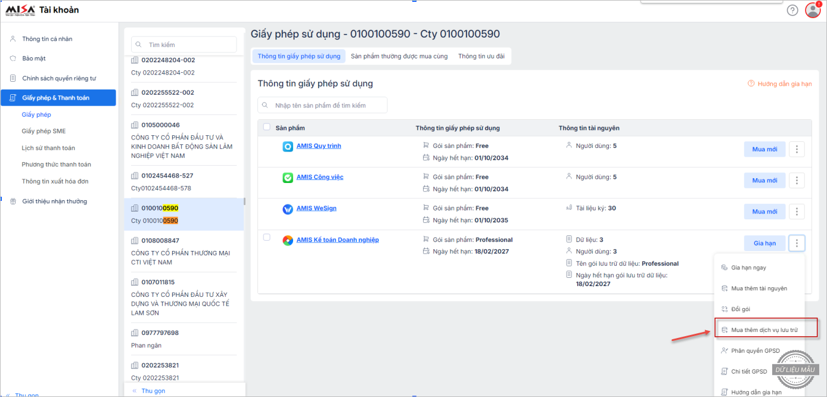Select company 0108008847 in the list

pyautogui.click(x=160, y=241)
